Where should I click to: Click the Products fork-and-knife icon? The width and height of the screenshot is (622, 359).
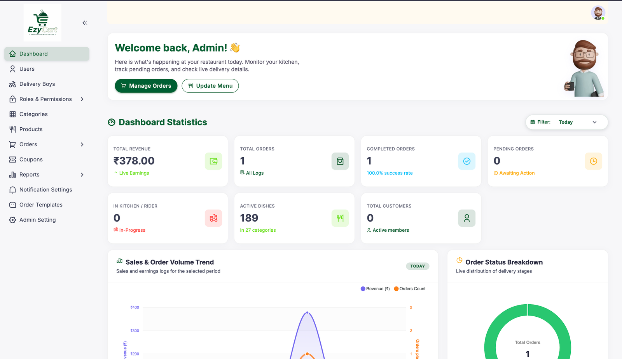pos(12,129)
